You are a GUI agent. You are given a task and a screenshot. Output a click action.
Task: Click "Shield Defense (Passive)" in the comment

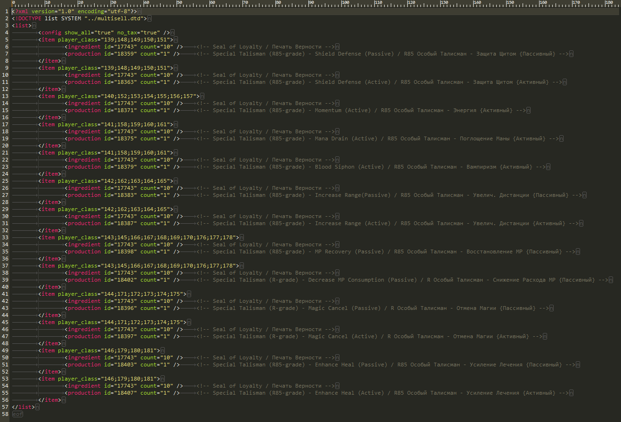tap(355, 54)
